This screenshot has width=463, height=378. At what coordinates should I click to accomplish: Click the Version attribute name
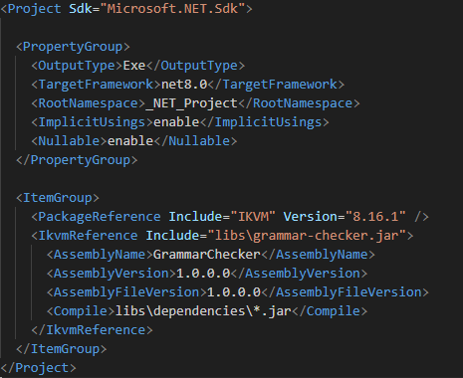coord(311,217)
